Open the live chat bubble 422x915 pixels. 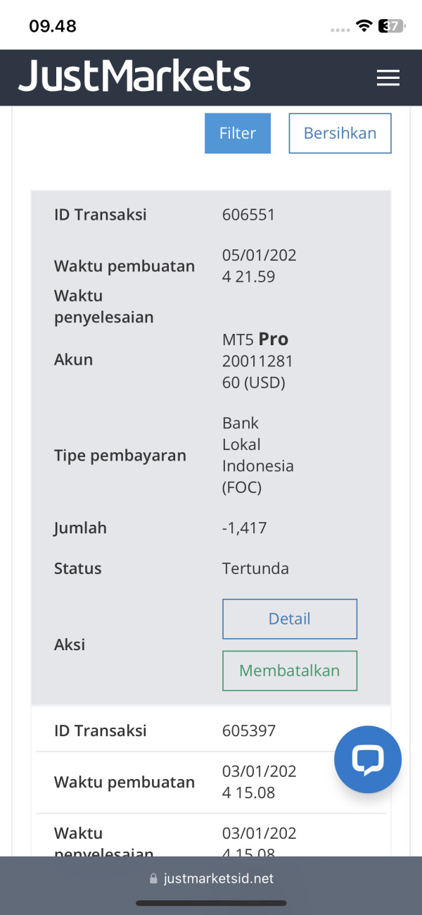(367, 759)
